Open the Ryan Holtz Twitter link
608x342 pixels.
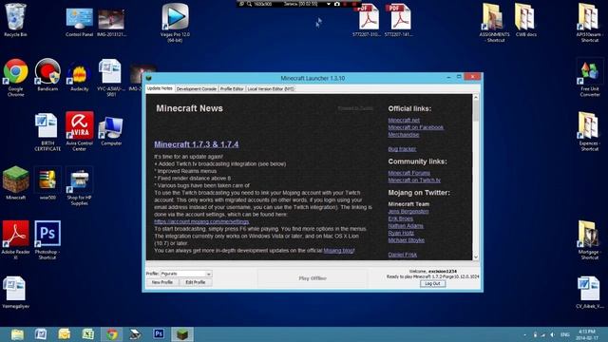[401, 233]
